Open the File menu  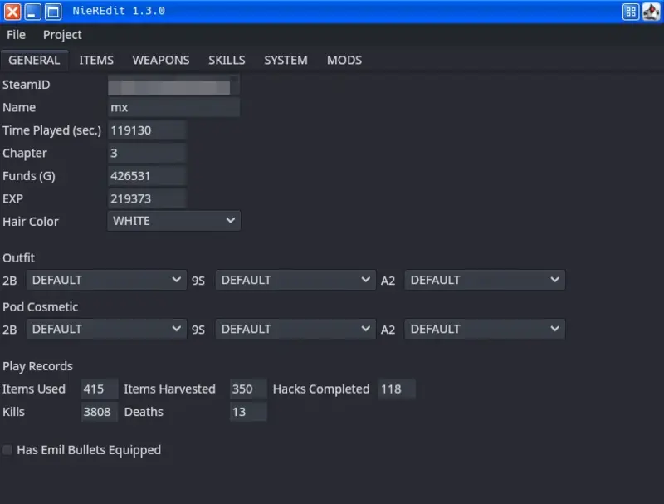[16, 35]
